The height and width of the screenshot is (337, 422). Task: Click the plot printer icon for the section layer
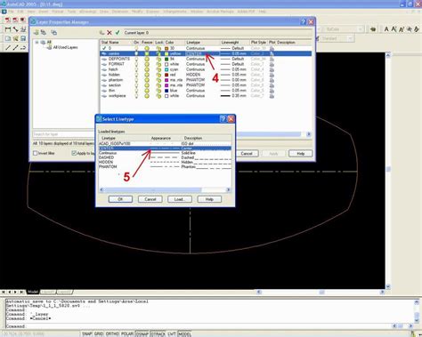[x=272, y=85]
